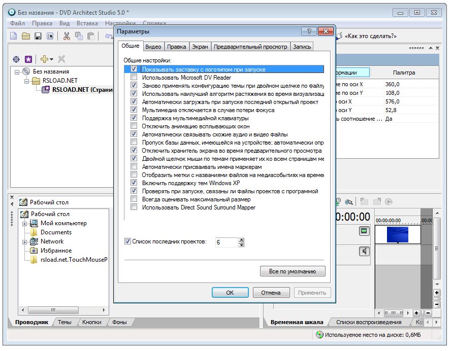Toggle Поддержка мультимедийной клавиатуры checkbox
This screenshot has width=453, height=351.
pyautogui.click(x=134, y=118)
